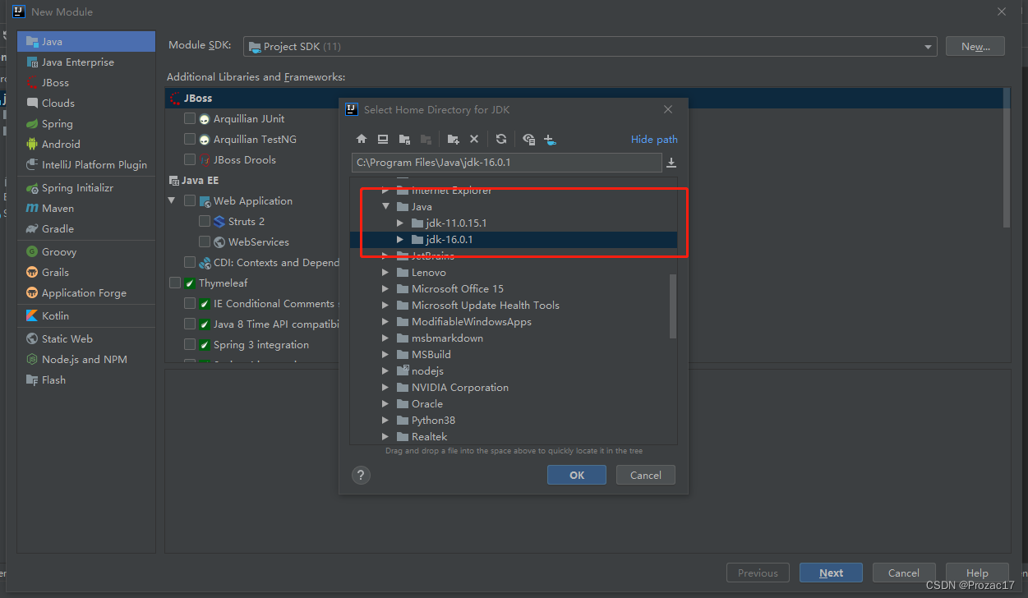Select the msbmarkdown folder
This screenshot has height=598, width=1028.
(514, 338)
